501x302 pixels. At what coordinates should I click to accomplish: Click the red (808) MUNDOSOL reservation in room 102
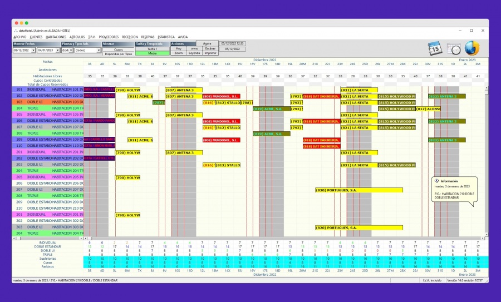coord(221,96)
